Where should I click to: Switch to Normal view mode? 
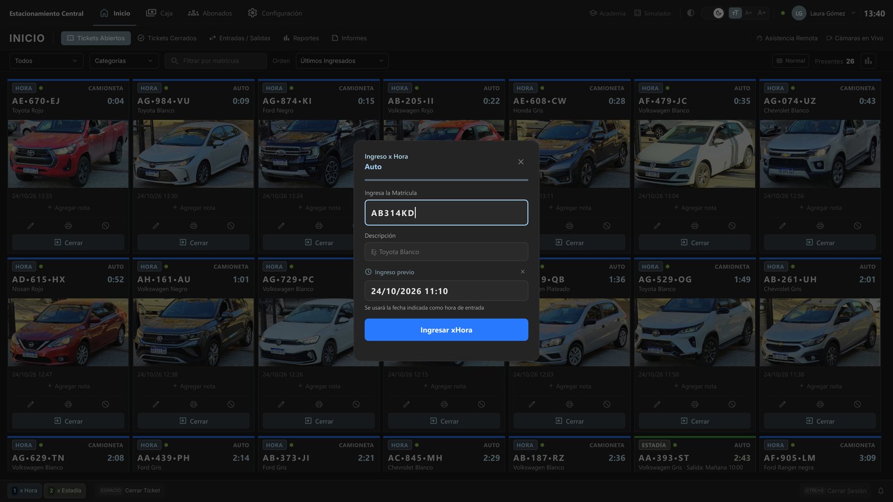click(x=791, y=61)
